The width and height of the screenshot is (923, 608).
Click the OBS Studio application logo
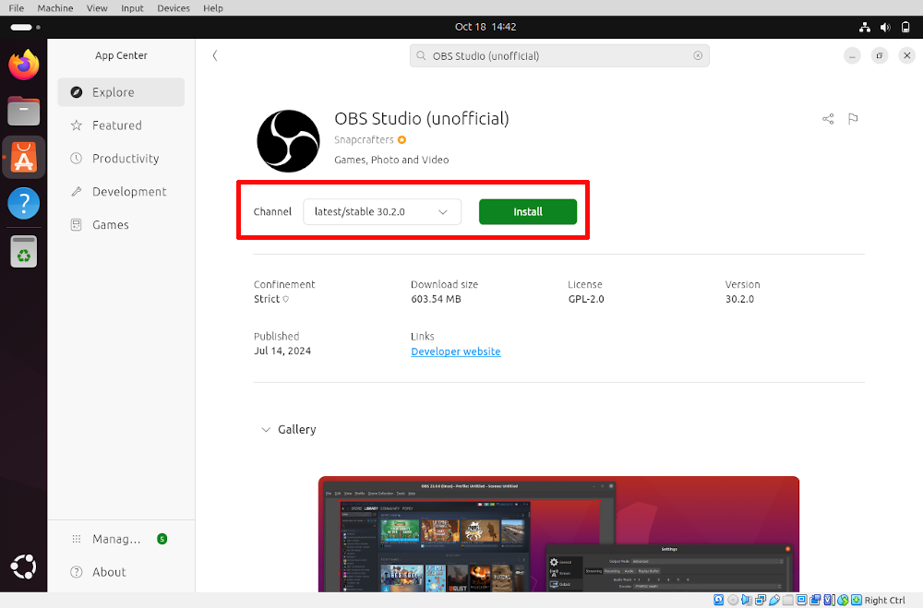point(288,140)
